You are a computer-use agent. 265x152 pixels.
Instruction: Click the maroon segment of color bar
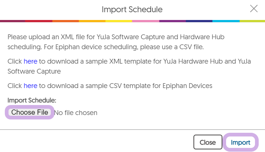coord(13,21)
